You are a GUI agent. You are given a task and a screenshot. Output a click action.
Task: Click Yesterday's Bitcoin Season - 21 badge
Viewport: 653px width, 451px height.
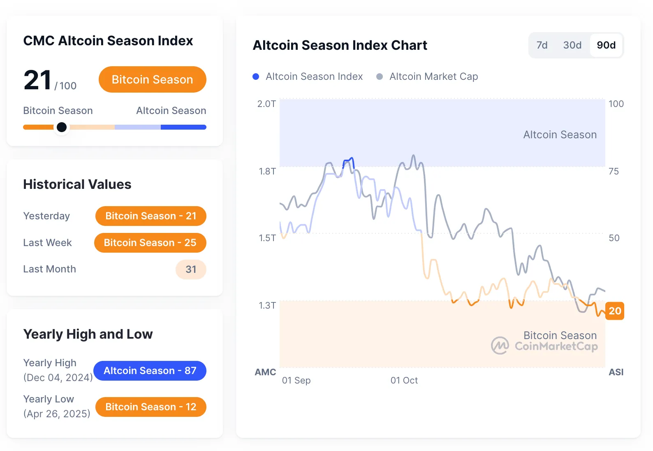coord(151,216)
